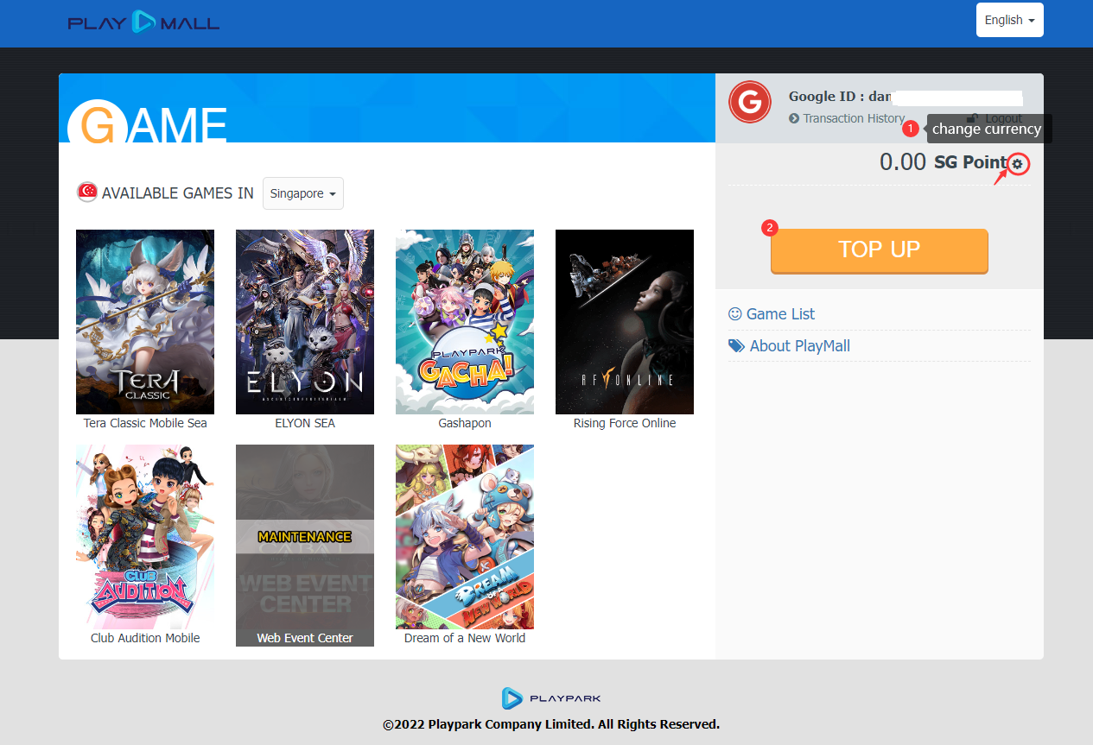The height and width of the screenshot is (745, 1093).
Task: Click the 2022 Playpark copyright text
Action: pyautogui.click(x=551, y=724)
